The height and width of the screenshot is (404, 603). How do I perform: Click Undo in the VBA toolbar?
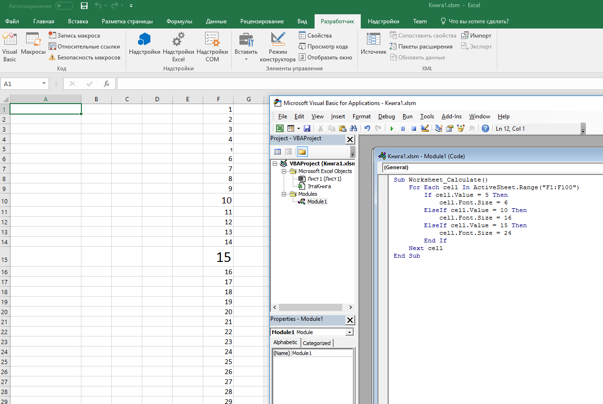point(367,128)
